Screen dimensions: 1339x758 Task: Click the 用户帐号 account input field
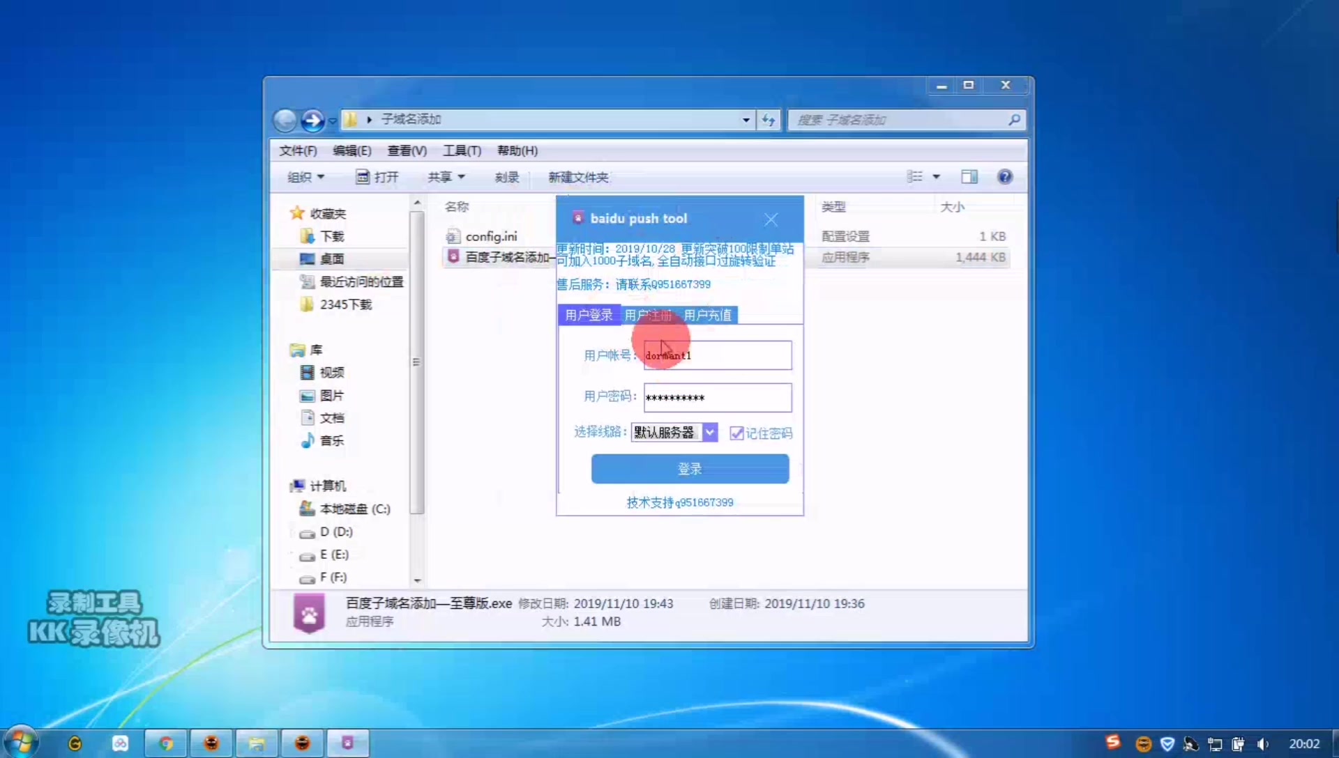pyautogui.click(x=717, y=355)
